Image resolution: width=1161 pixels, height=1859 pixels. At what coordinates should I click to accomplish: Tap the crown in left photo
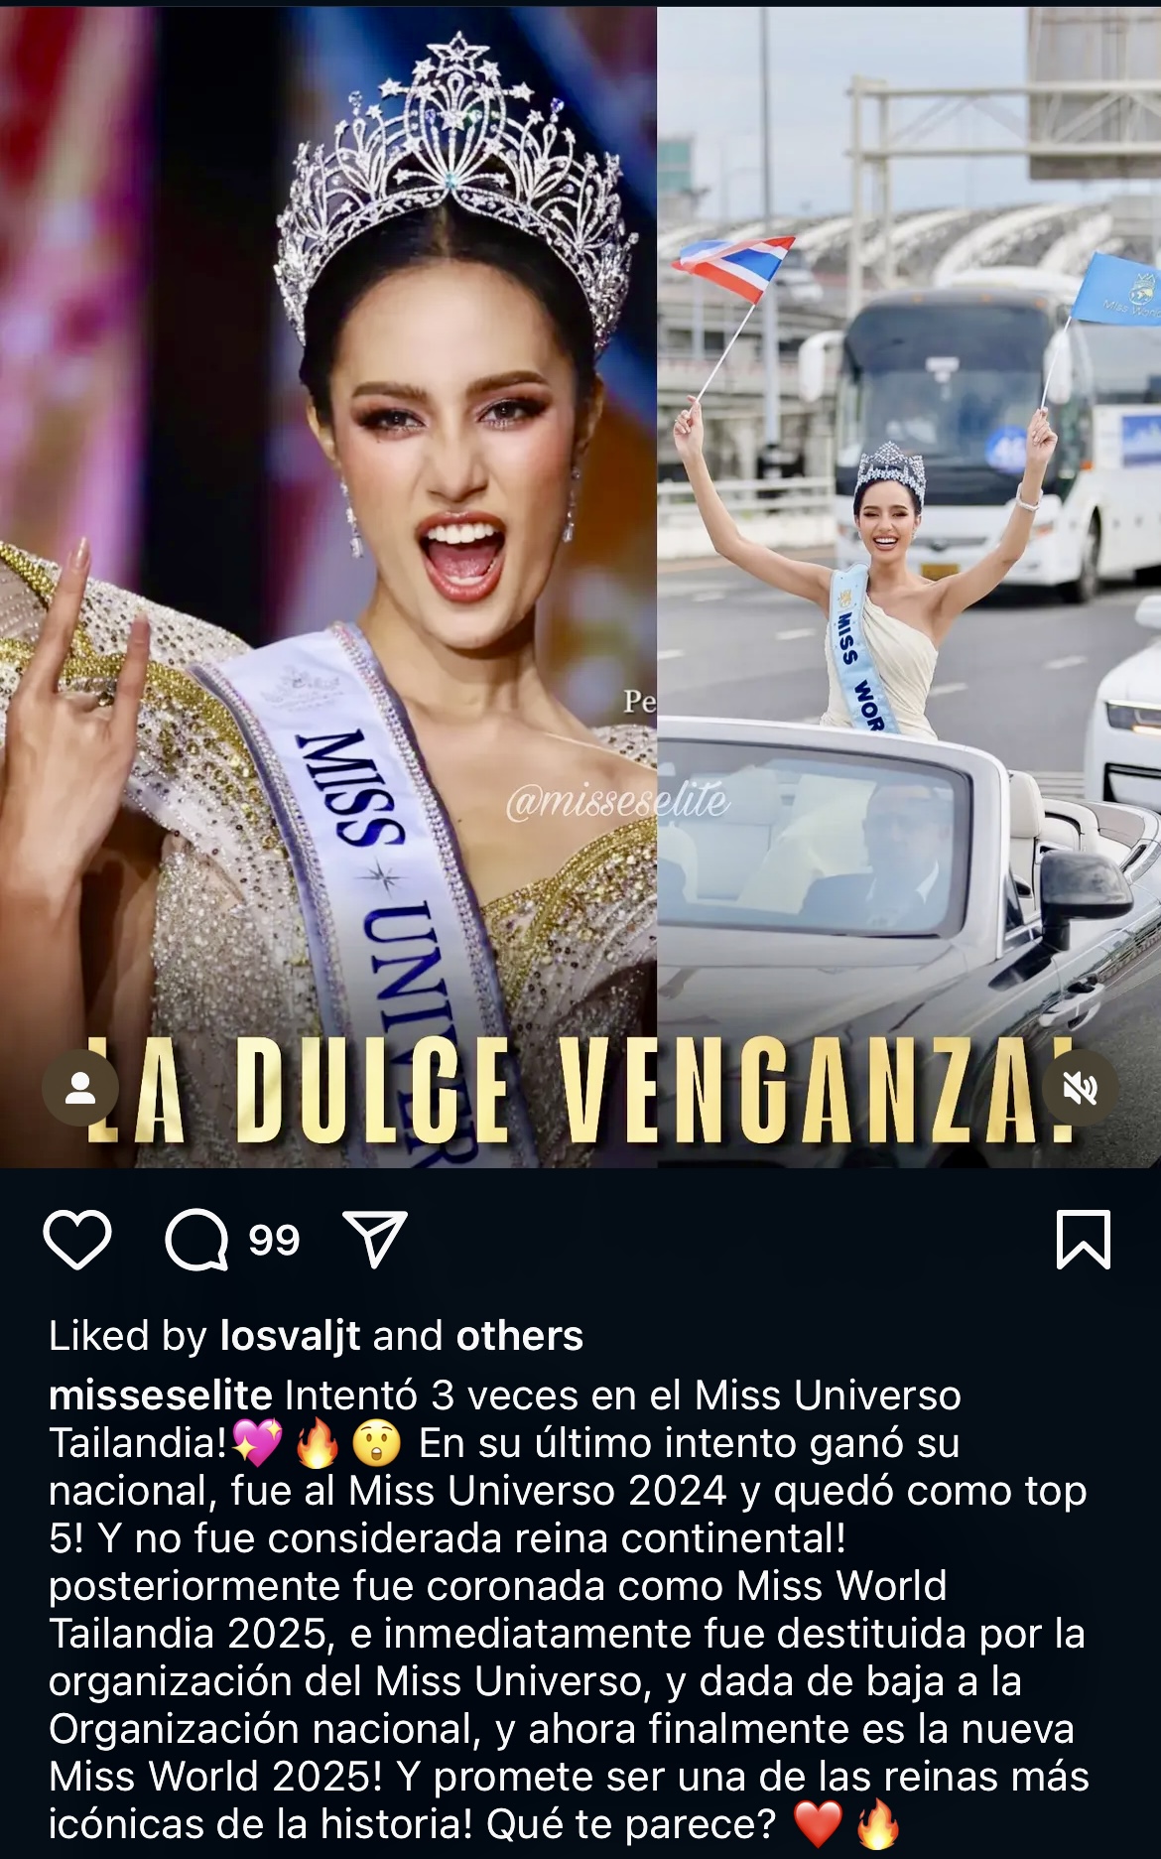click(456, 189)
